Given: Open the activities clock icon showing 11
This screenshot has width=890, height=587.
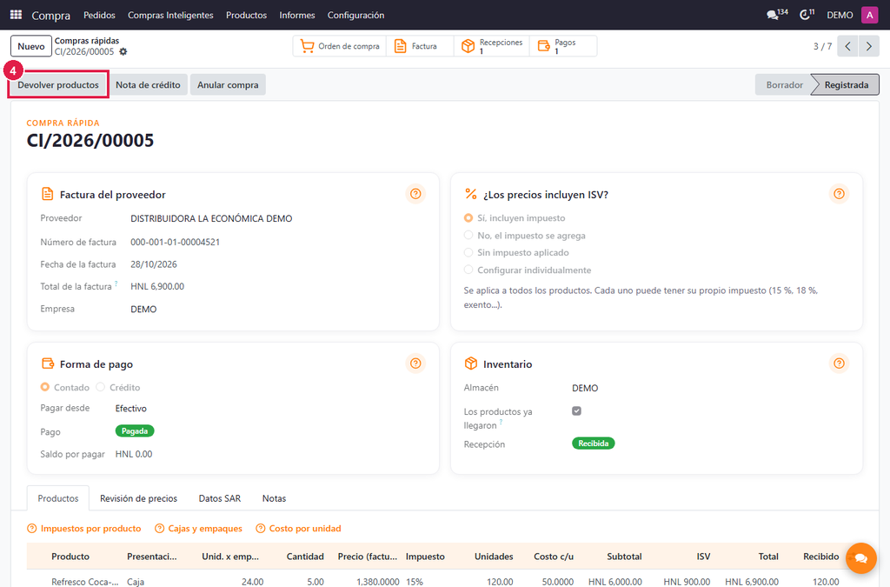Looking at the screenshot, I should [x=805, y=15].
